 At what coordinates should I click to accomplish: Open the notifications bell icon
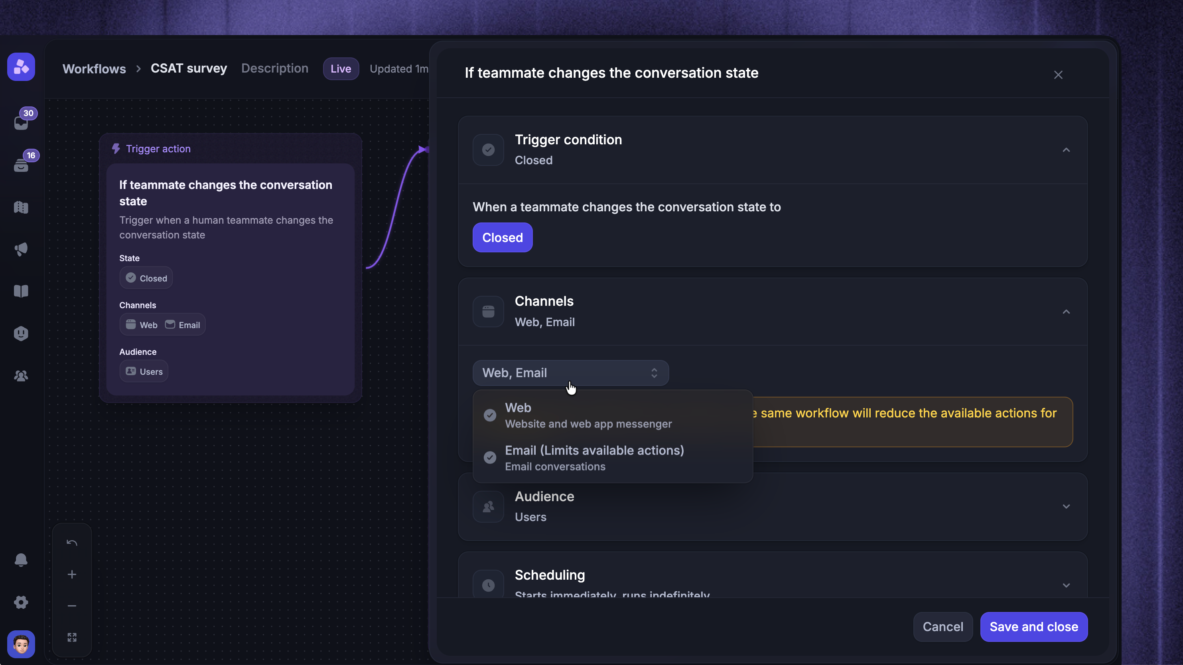[x=21, y=560]
